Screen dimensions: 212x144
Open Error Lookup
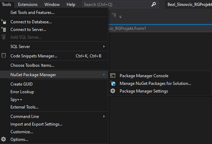click(54, 92)
